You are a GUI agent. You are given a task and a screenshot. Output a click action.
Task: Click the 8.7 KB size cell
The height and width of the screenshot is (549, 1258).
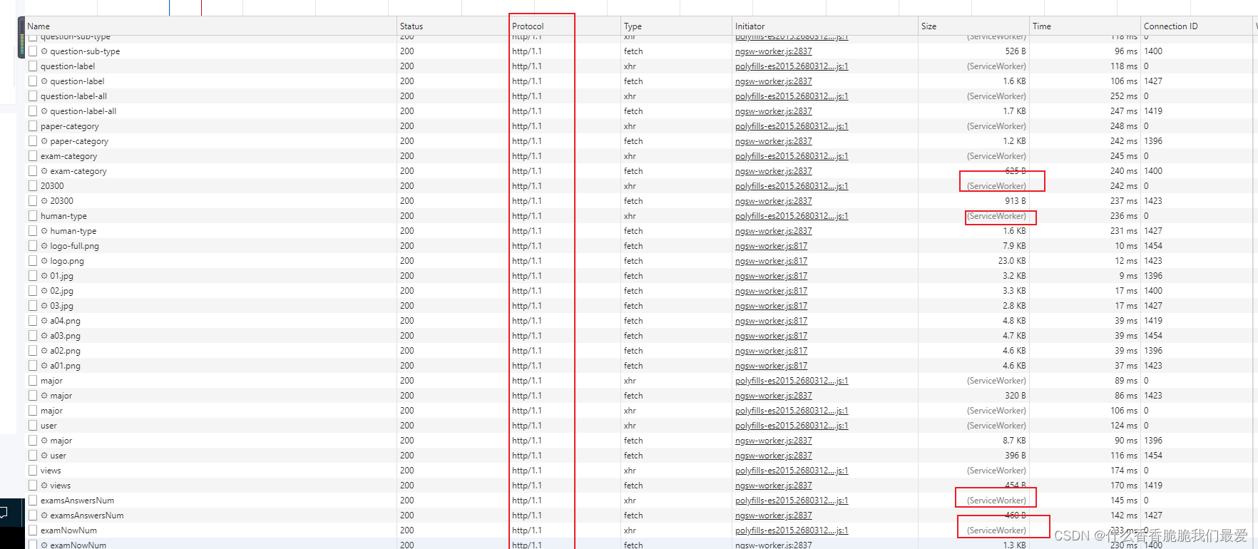pos(1014,441)
